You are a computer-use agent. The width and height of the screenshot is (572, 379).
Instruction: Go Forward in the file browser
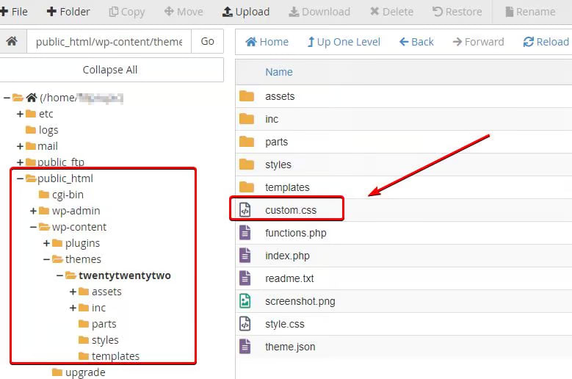click(478, 42)
